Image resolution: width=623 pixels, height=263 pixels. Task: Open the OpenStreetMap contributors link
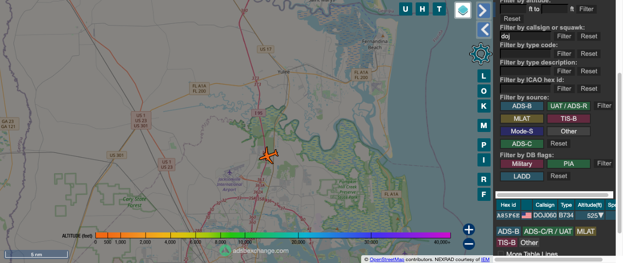tap(387, 260)
